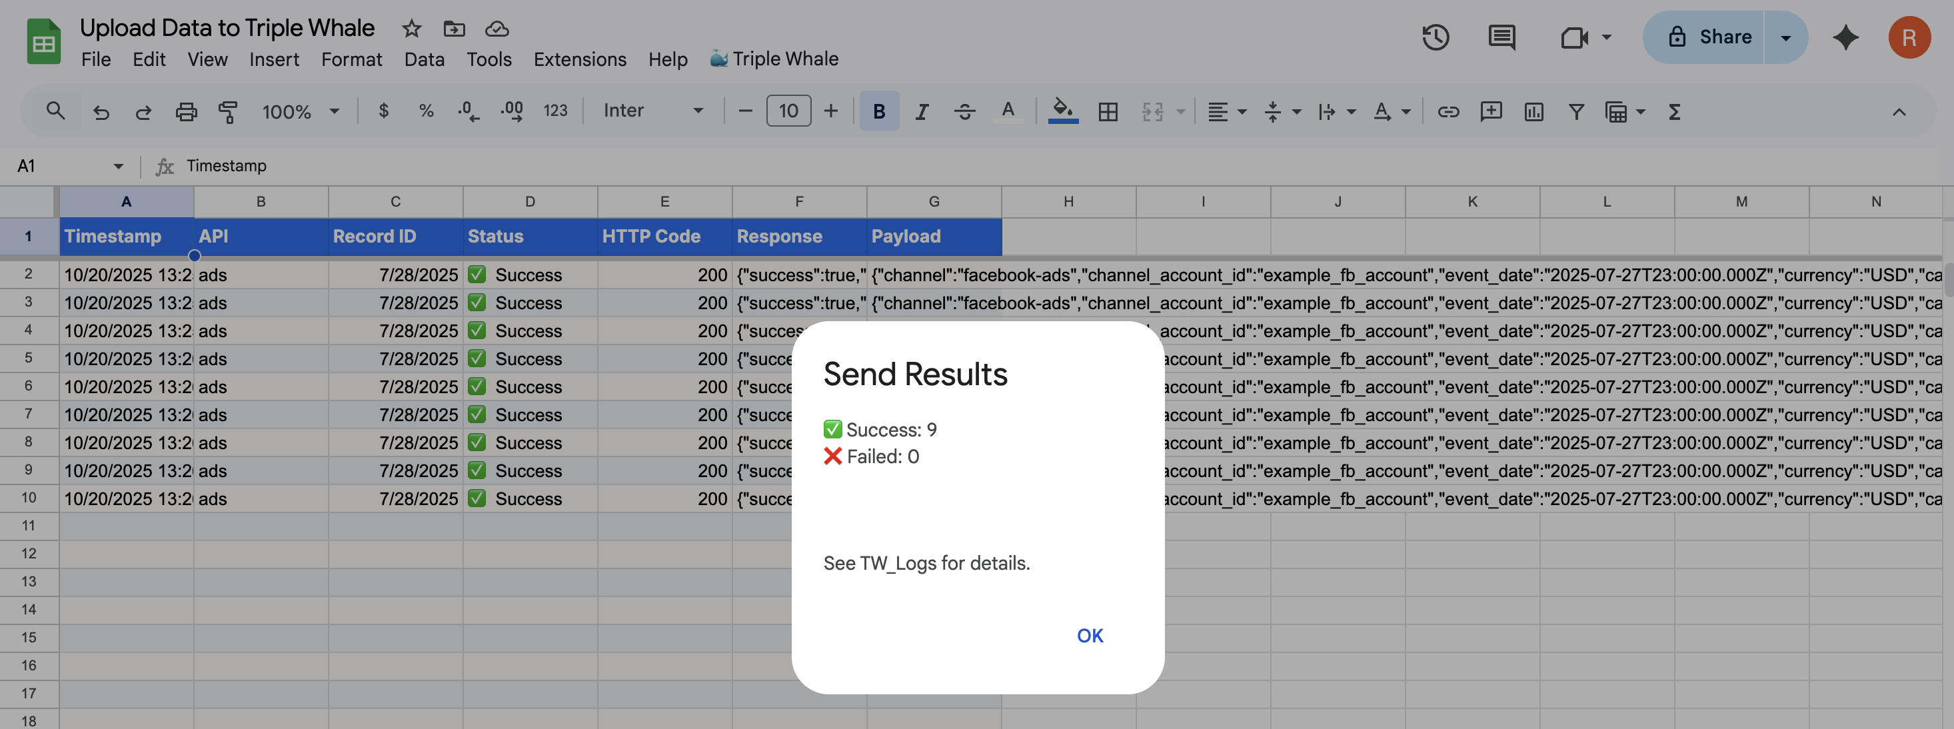Open the borders tool
1954x729 pixels.
click(x=1108, y=111)
